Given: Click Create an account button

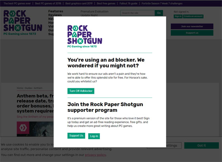Looking at the screenshot, I should (x=193, y=16).
